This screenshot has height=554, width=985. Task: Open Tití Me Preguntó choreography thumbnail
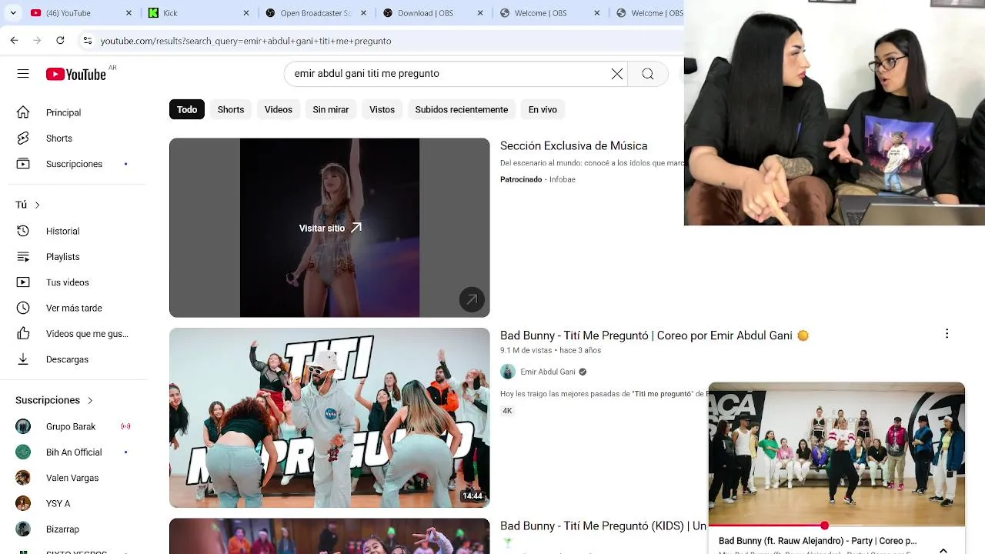[x=329, y=418]
